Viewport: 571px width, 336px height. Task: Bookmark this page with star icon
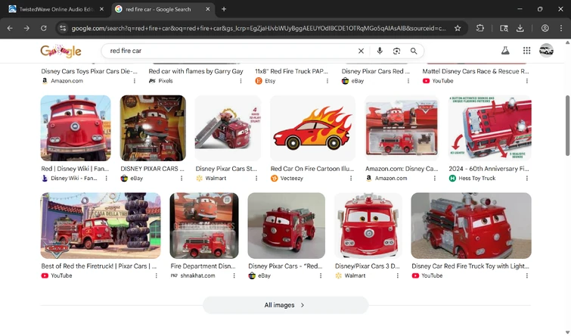(x=458, y=28)
